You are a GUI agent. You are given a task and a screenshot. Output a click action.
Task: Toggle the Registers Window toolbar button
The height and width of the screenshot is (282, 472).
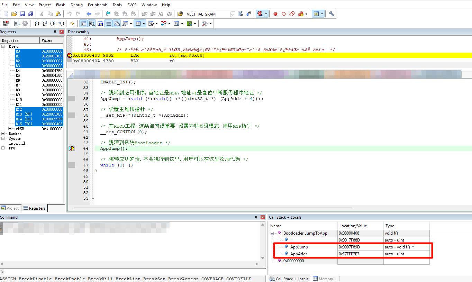109,23
